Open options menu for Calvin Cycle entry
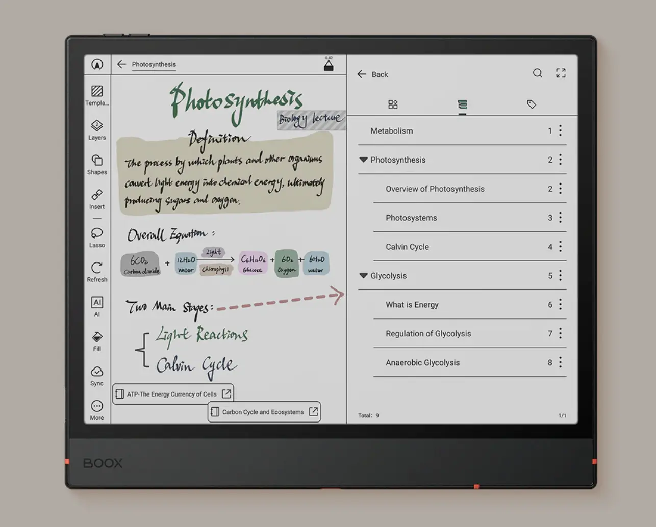Viewport: 656px width, 527px height. [560, 247]
